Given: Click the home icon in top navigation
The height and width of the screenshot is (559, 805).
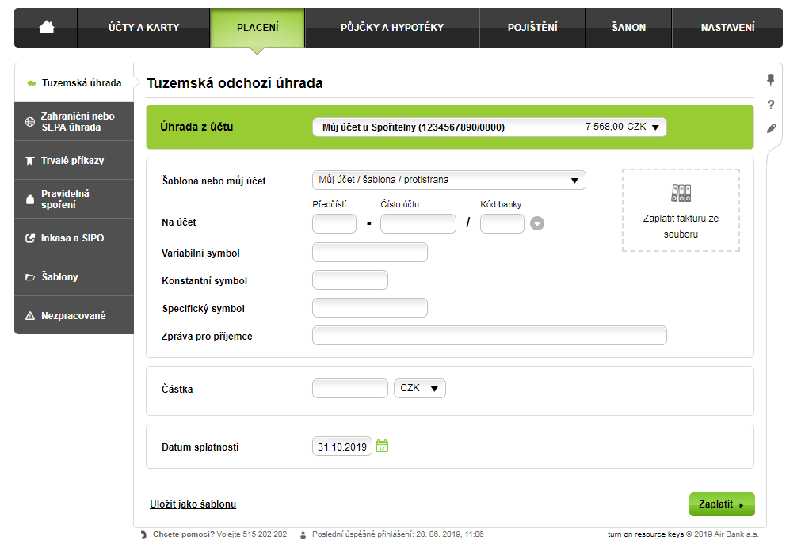Looking at the screenshot, I should point(46,28).
